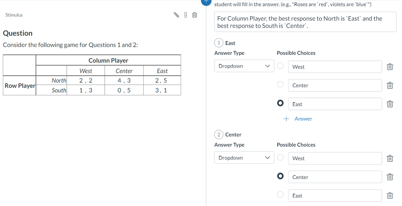Image resolution: width=402 pixels, height=206 pixels.
Task: Select West as correct answer for blank 1
Action: (280, 66)
